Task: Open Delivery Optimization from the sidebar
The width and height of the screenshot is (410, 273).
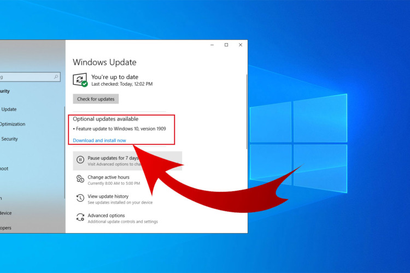Action: pos(13,124)
